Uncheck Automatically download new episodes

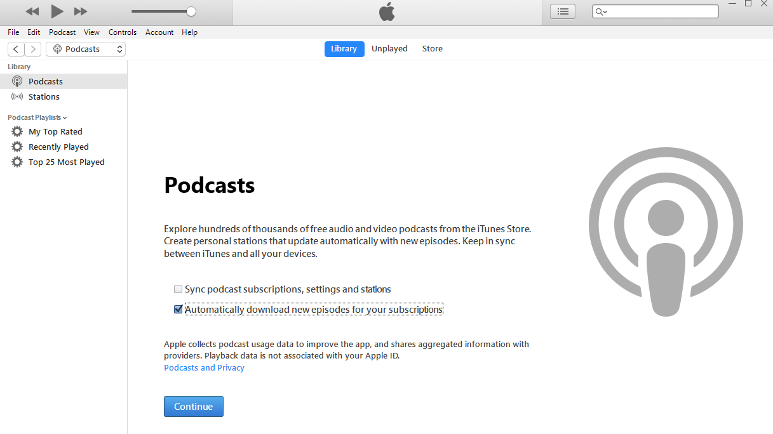pos(178,310)
